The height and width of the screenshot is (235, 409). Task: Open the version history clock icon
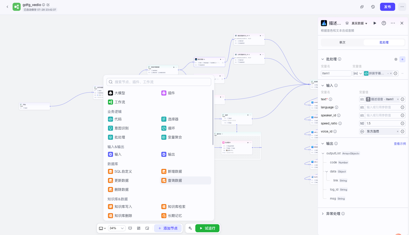pyautogui.click(x=373, y=7)
